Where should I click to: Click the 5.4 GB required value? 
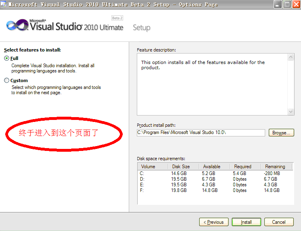(239, 173)
